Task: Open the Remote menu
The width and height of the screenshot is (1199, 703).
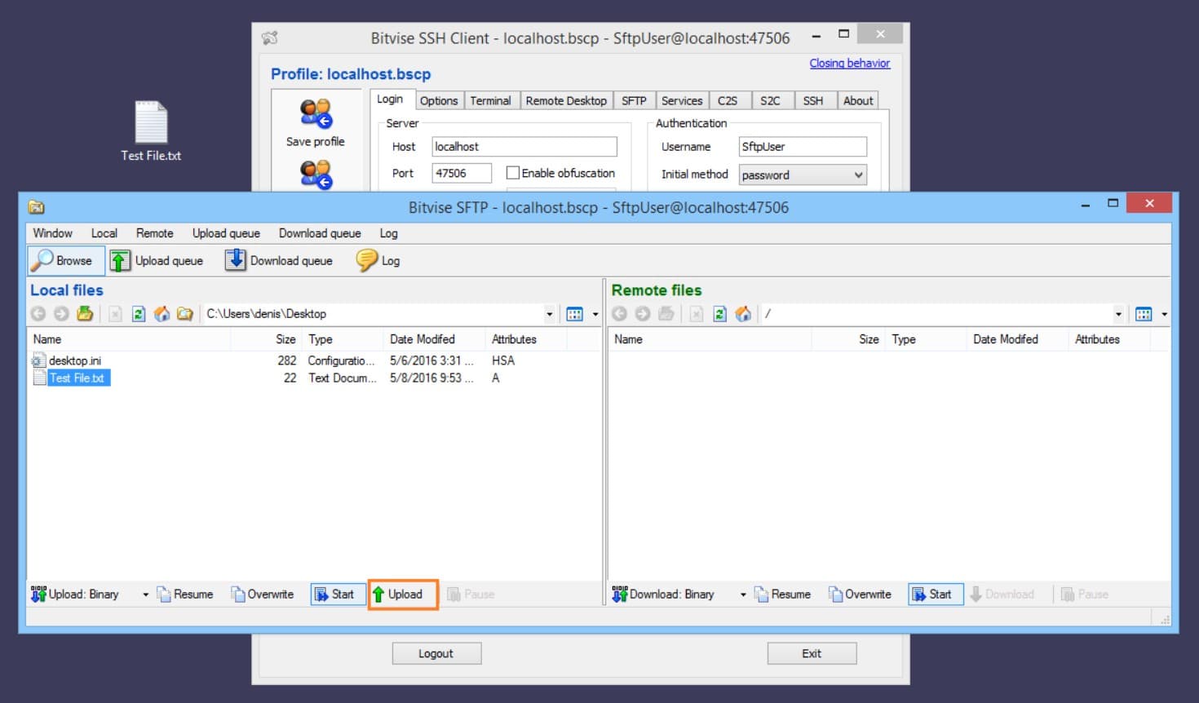Action: point(155,233)
